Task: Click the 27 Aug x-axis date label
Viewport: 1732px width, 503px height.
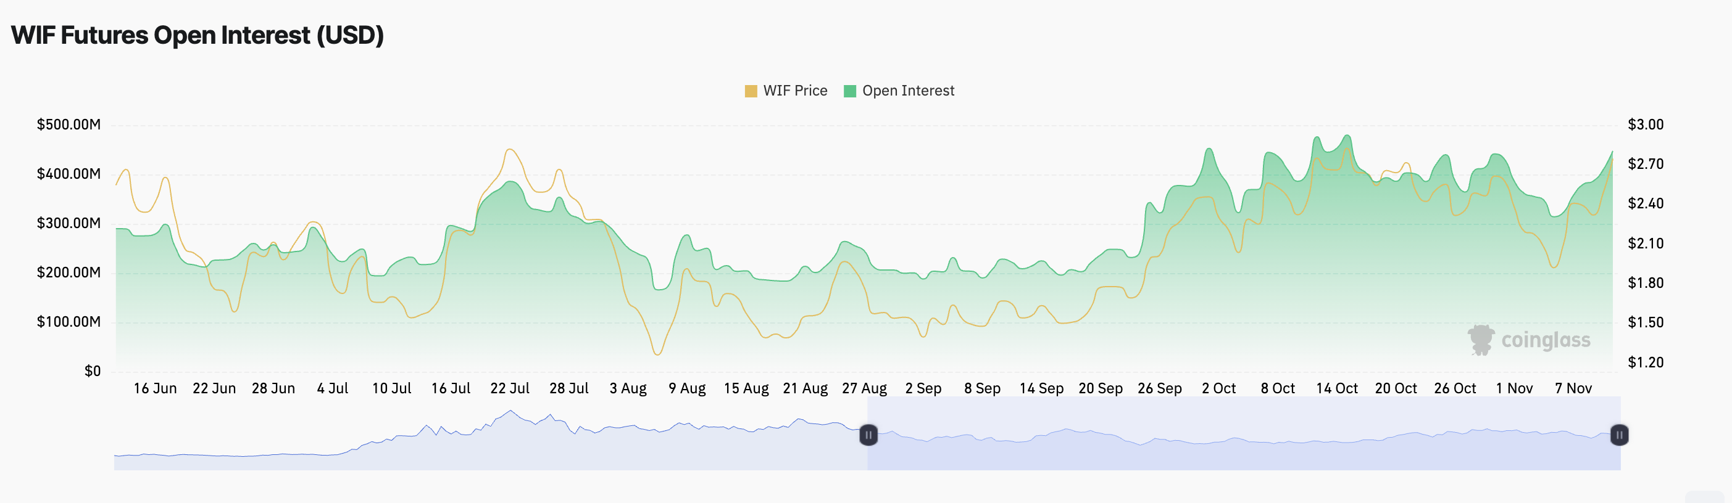Action: click(x=864, y=388)
